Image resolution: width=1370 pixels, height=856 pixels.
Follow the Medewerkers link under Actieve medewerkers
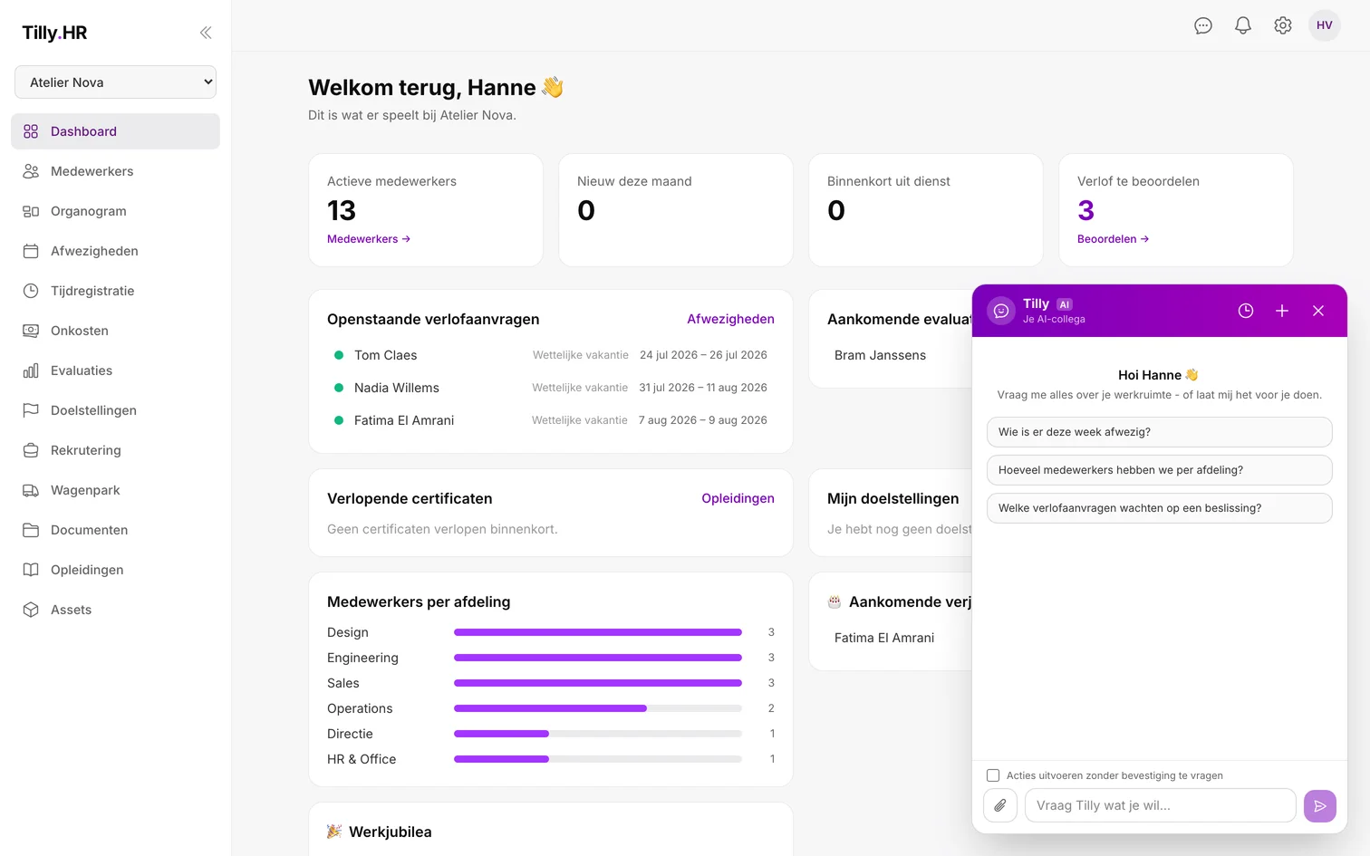369,239
